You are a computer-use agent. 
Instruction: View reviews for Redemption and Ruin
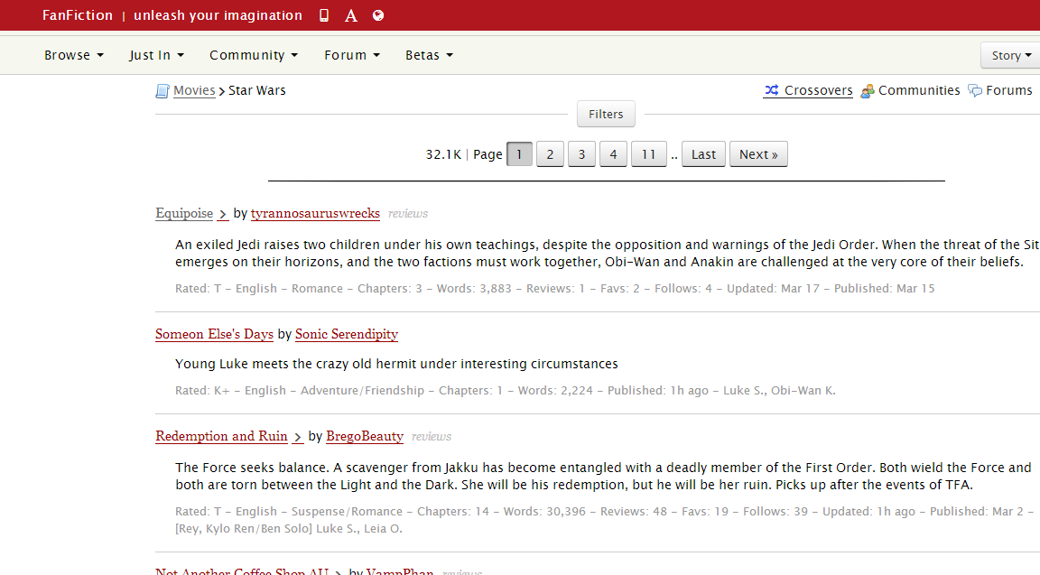431,436
